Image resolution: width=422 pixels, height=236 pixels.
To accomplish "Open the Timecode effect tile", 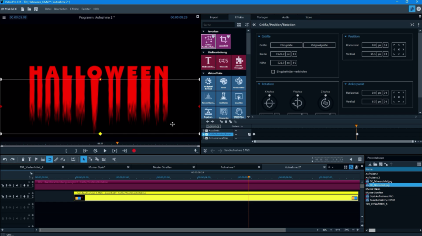I will [x=223, y=62].
